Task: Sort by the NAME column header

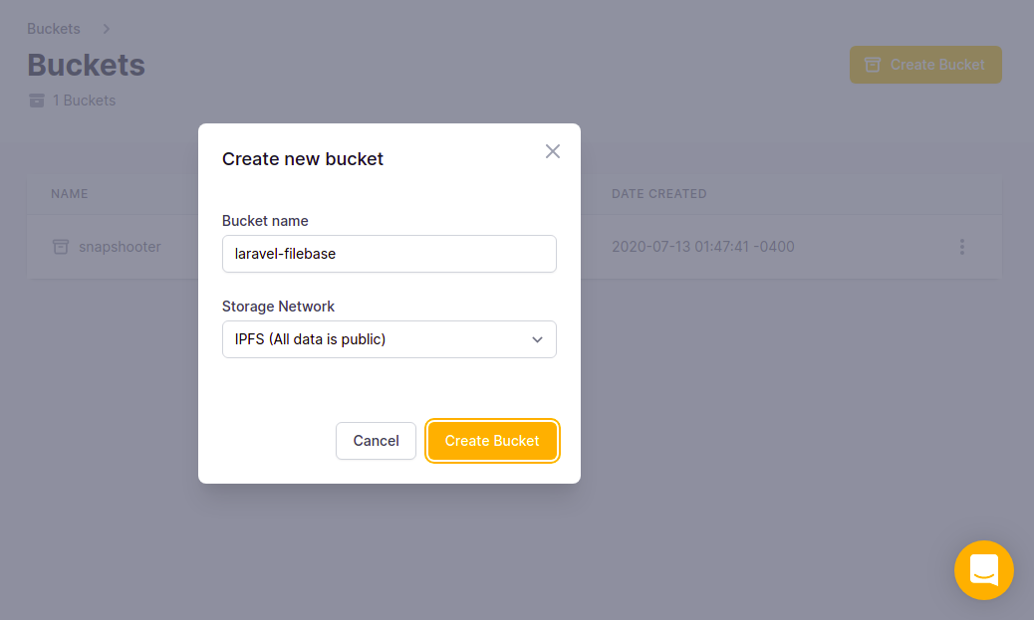Action: pyautogui.click(x=70, y=194)
